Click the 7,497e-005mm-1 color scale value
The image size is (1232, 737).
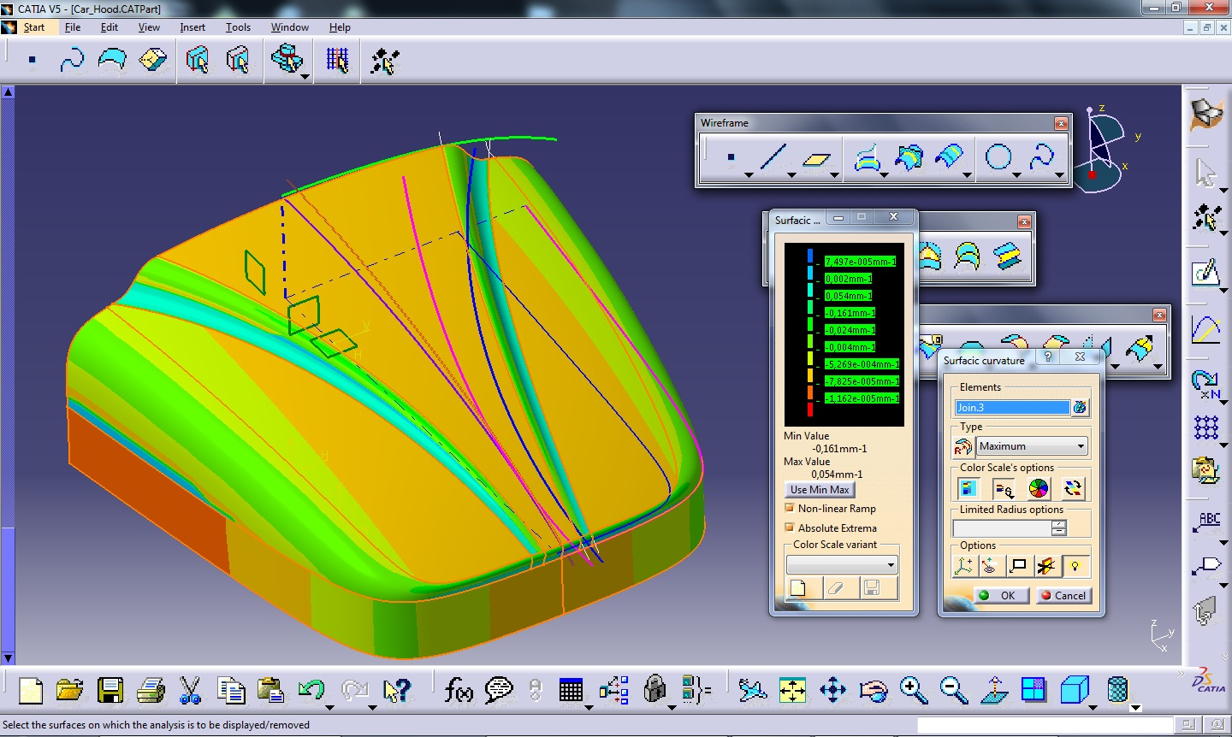point(860,262)
